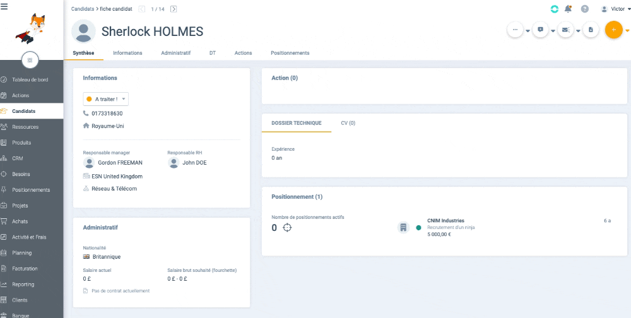
Task: Expand the Victor user account menu
Action: pos(616,9)
